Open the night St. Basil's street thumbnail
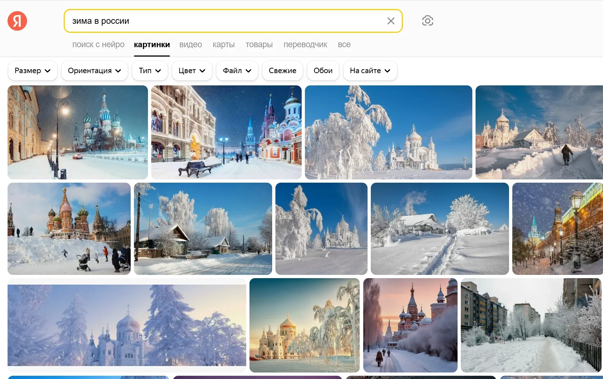This screenshot has width=603, height=379. [77, 132]
